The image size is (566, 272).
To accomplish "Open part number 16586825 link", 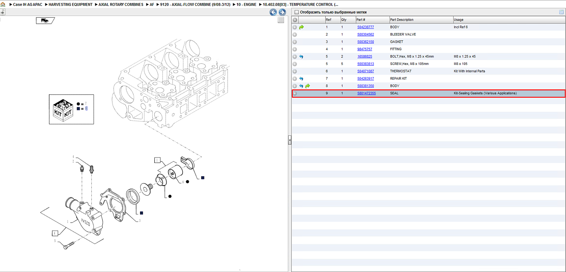I will [365, 57].
